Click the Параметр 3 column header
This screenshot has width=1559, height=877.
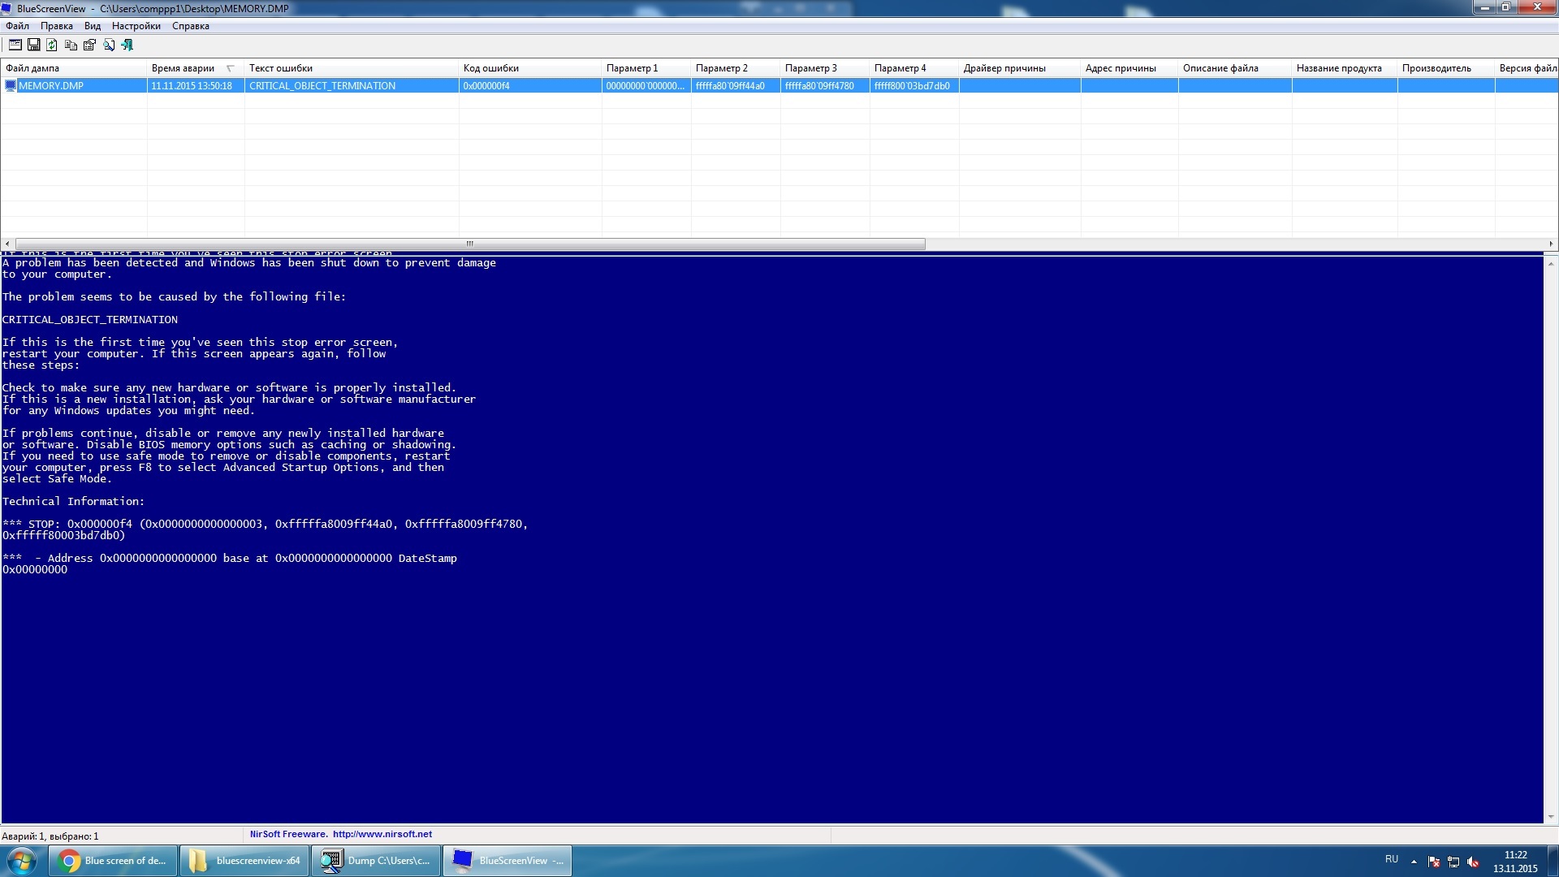tap(824, 68)
